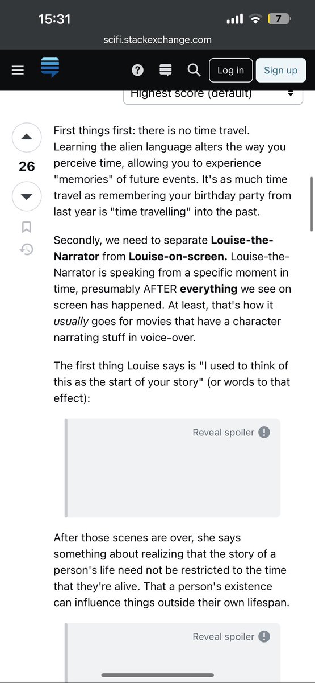Tap the scifi.stackexchange.com address bar
Image resolution: width=315 pixels, height=683 pixels.
157,39
